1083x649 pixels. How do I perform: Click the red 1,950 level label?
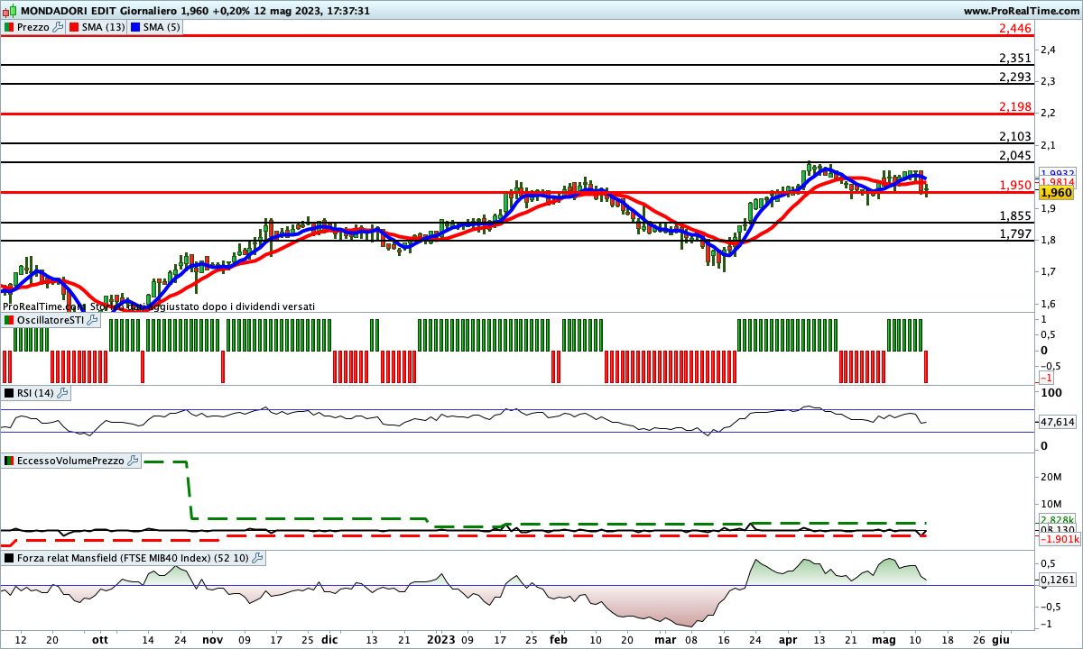point(1015,186)
